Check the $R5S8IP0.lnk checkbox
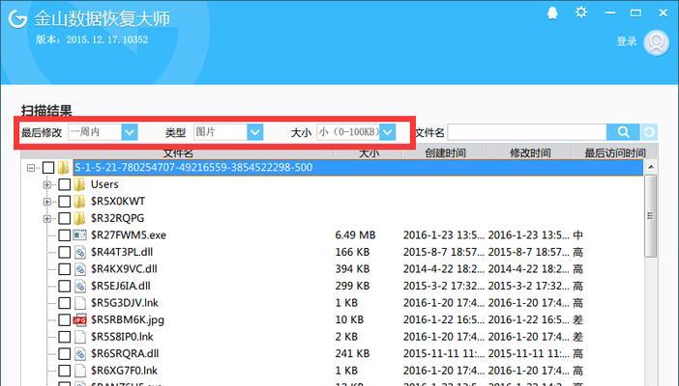Viewport: 679px width, 386px height. (65, 337)
